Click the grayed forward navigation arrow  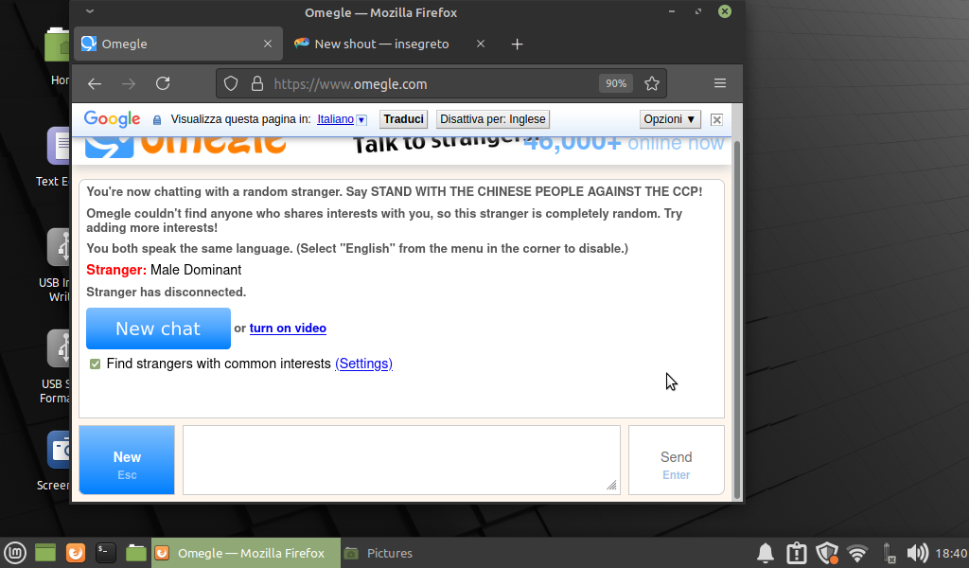point(129,83)
